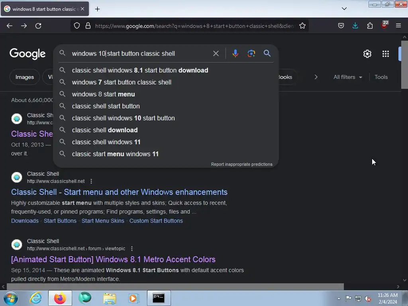Click inside the Google search text field
Image resolution: width=408 pixels, height=306 pixels.
(x=141, y=54)
